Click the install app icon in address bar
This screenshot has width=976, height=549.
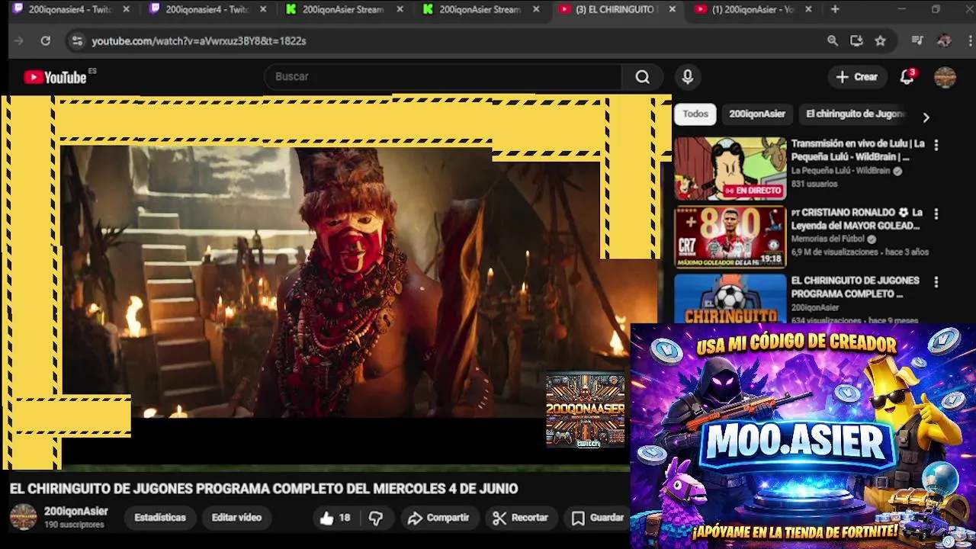[856, 40]
